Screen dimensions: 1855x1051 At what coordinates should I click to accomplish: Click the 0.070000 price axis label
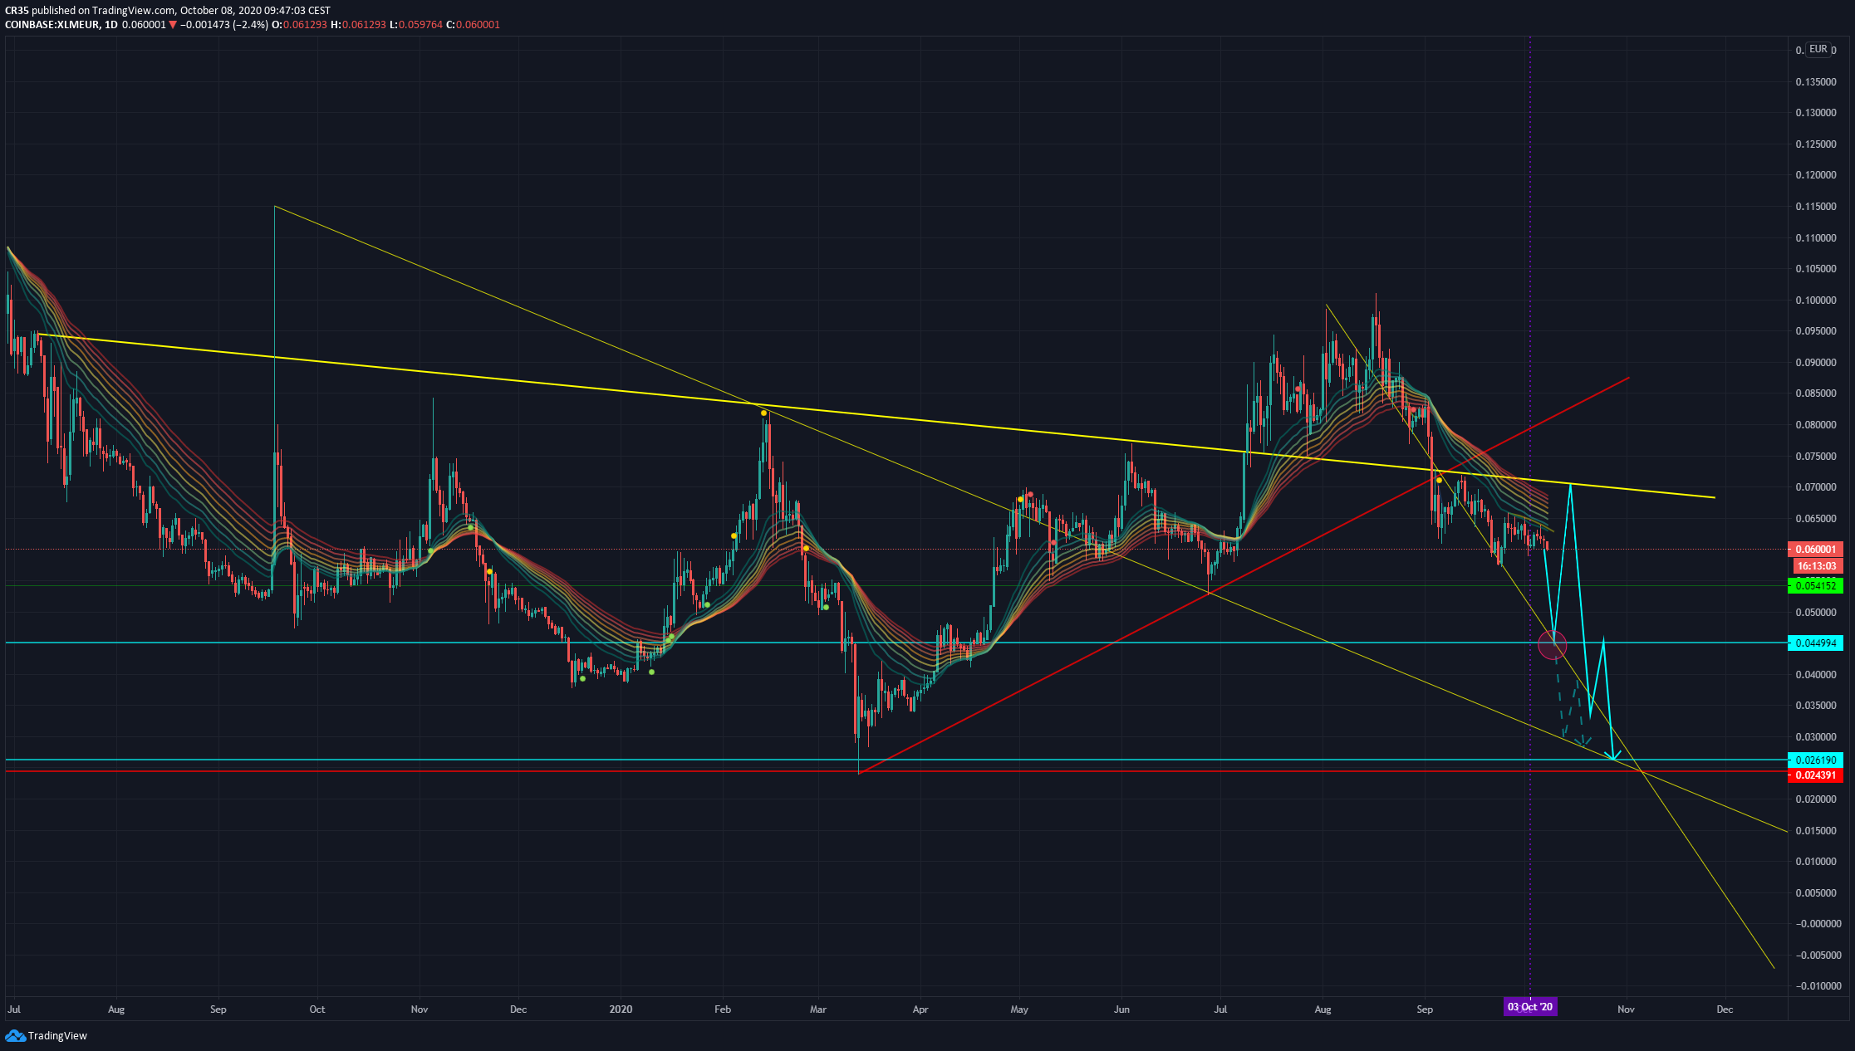coord(1815,486)
